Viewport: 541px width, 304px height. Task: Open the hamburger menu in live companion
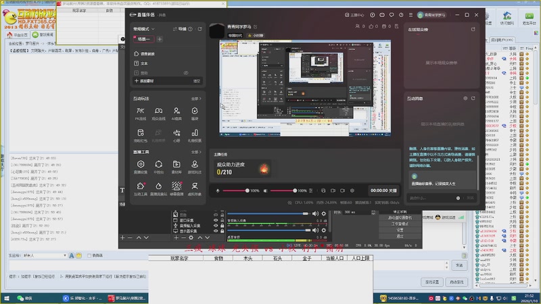(410, 15)
